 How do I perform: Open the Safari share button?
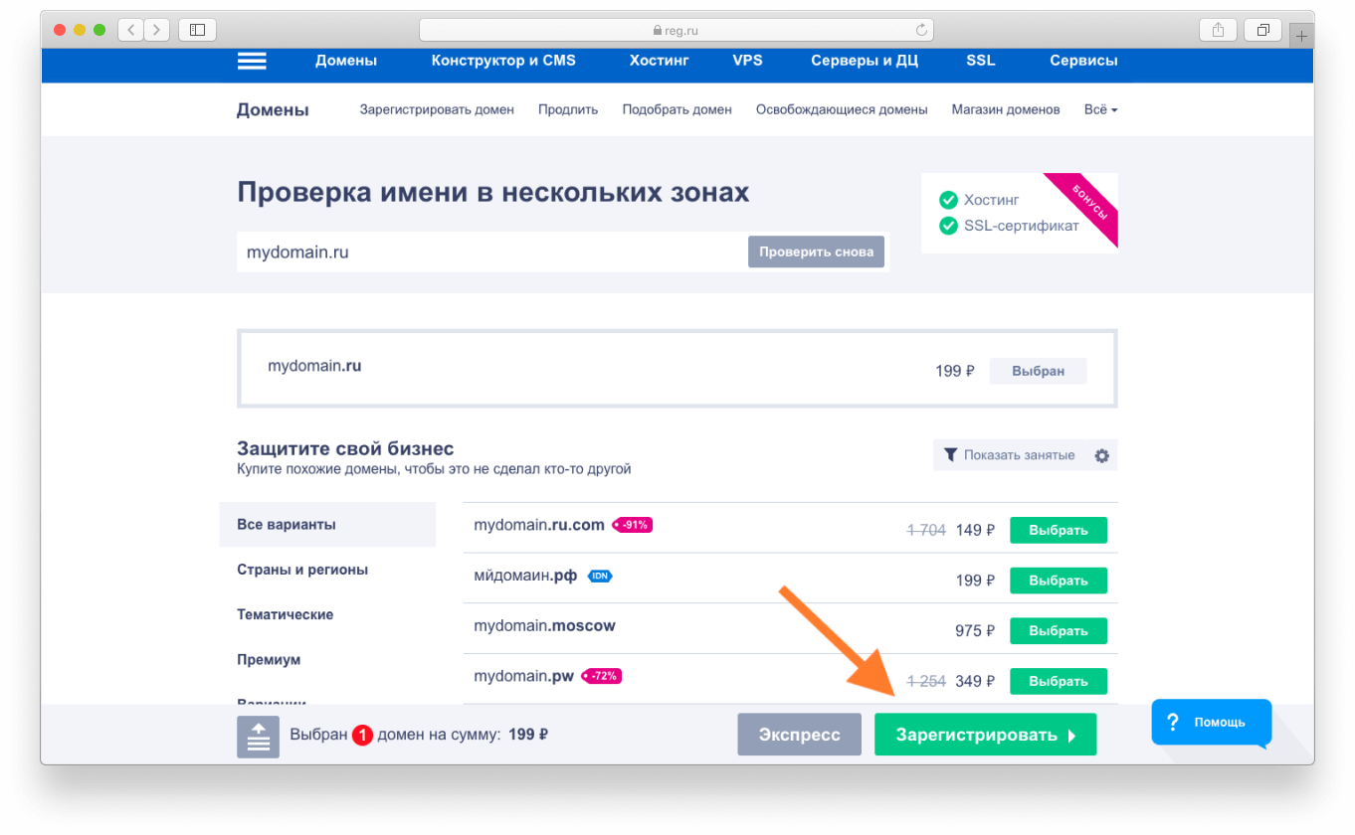(x=1218, y=30)
